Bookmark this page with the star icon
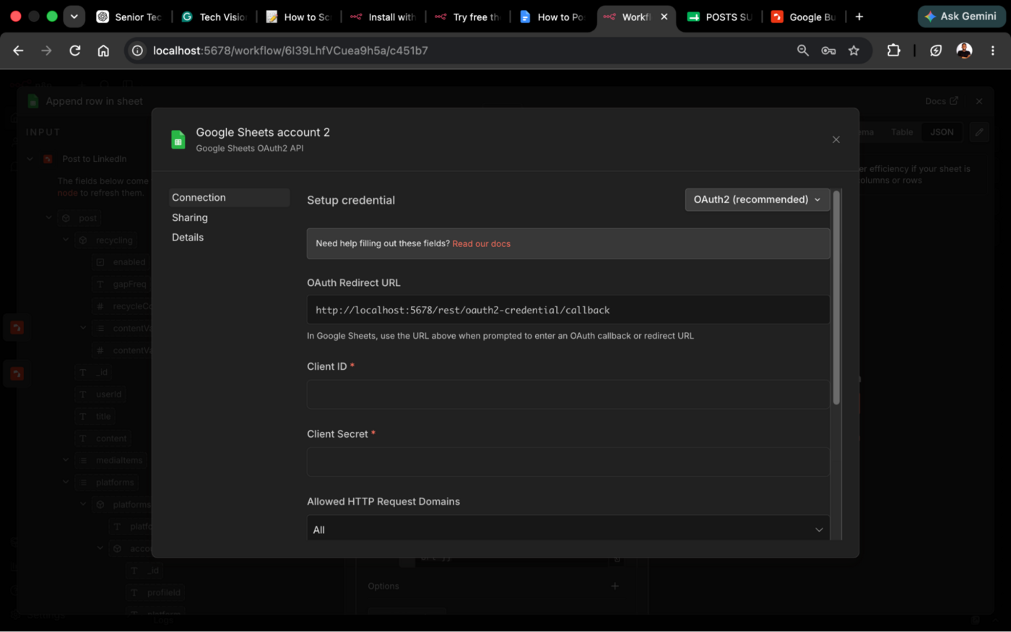This screenshot has height=632, width=1011. pyautogui.click(x=854, y=51)
